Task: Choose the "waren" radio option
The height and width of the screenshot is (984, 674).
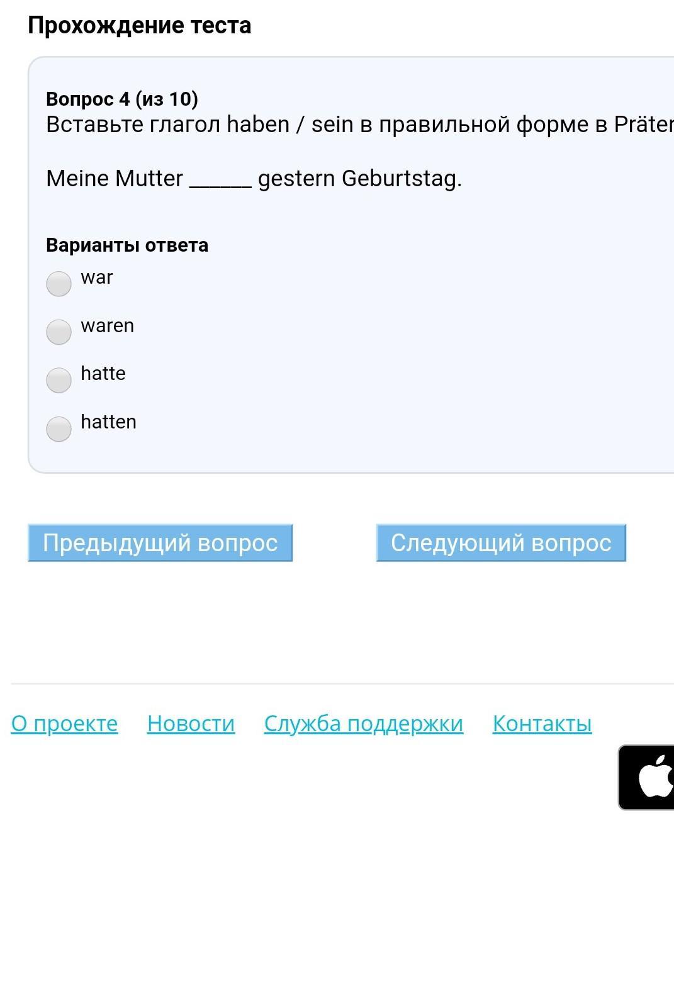Action: [59, 332]
